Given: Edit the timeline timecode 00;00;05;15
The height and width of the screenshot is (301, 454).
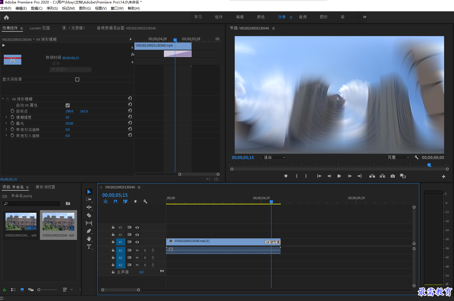Looking at the screenshot, I should pyautogui.click(x=115, y=195).
